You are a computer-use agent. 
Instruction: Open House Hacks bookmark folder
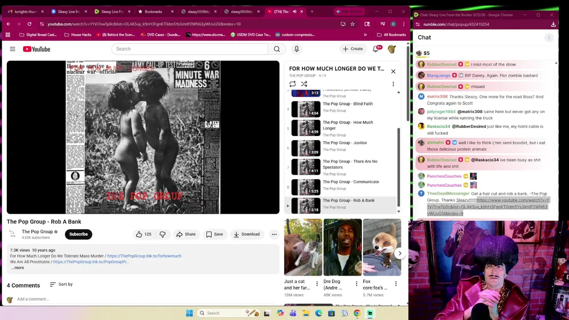pyautogui.click(x=77, y=35)
